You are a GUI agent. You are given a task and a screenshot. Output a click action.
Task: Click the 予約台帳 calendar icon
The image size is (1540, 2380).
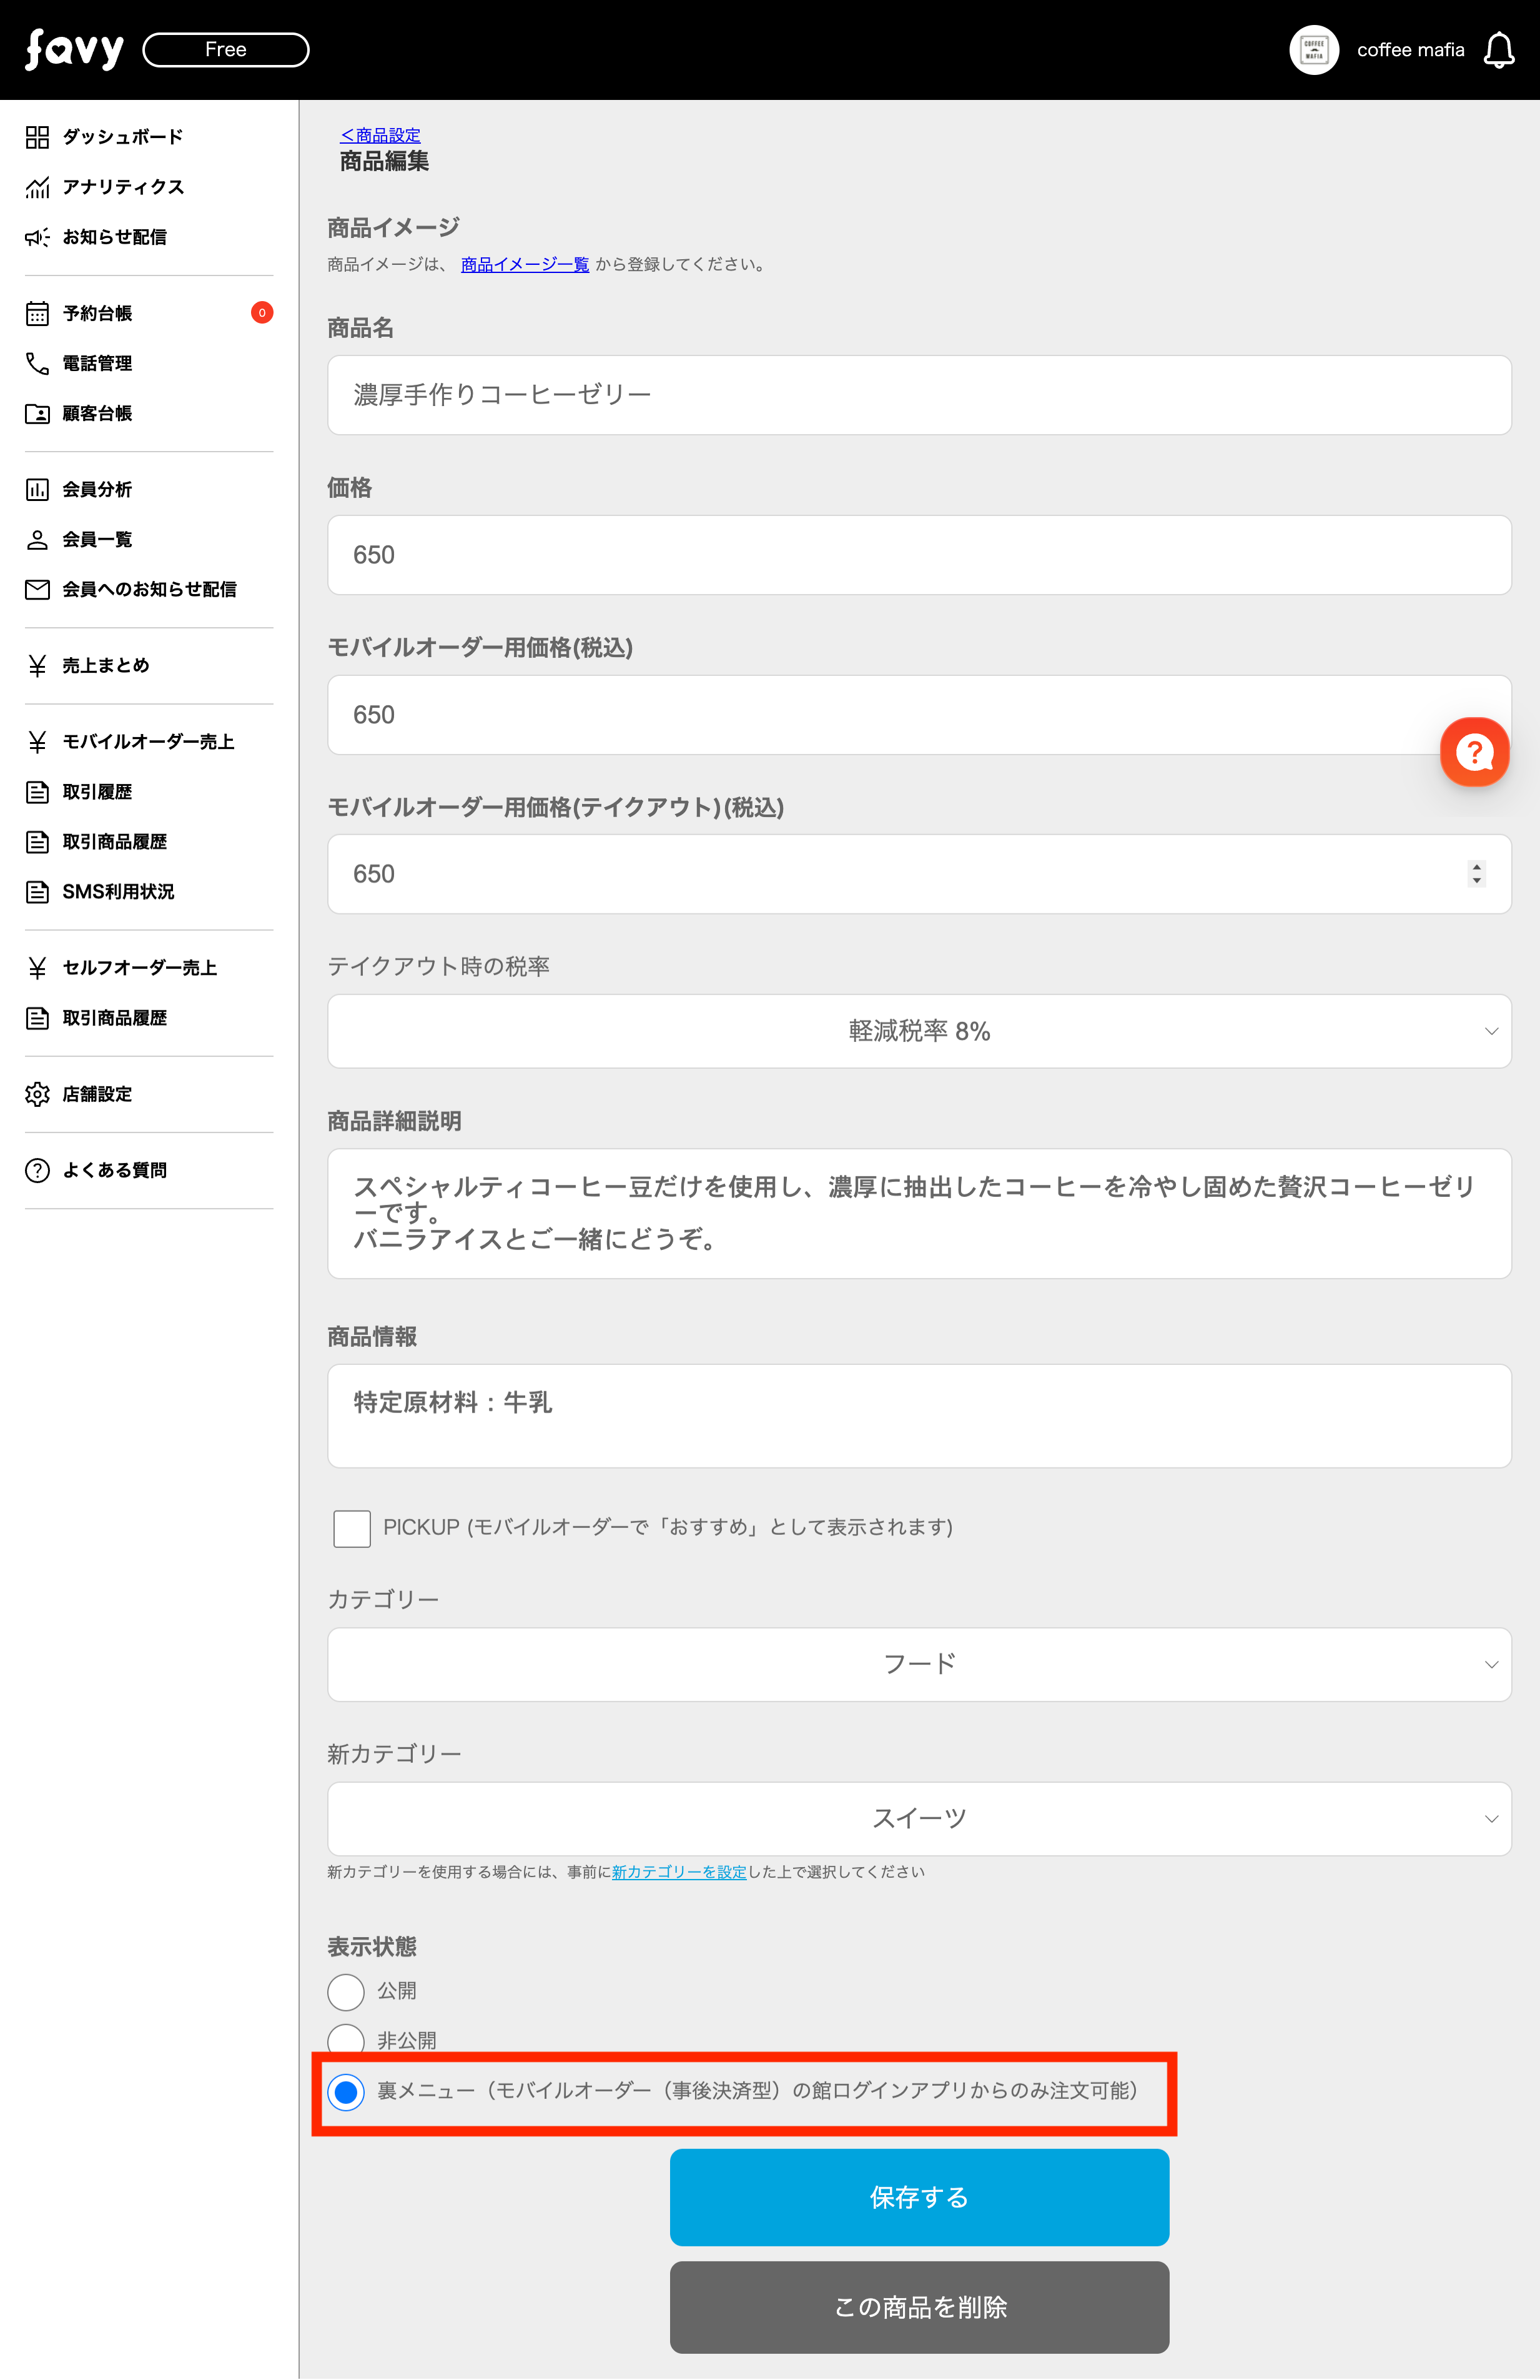pos(37,313)
